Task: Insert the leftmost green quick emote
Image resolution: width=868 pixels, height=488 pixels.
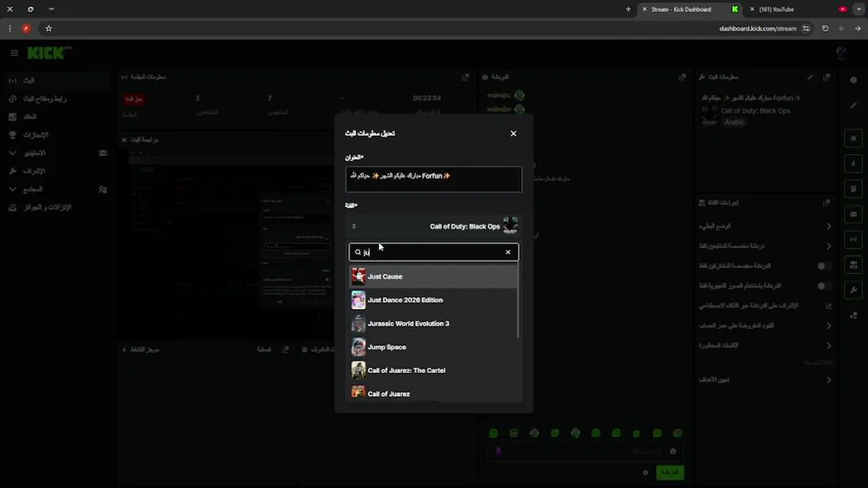Action: point(493,433)
